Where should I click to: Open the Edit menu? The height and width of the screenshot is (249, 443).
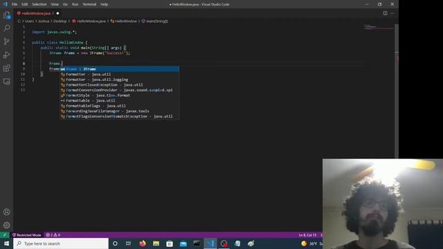click(25, 4)
